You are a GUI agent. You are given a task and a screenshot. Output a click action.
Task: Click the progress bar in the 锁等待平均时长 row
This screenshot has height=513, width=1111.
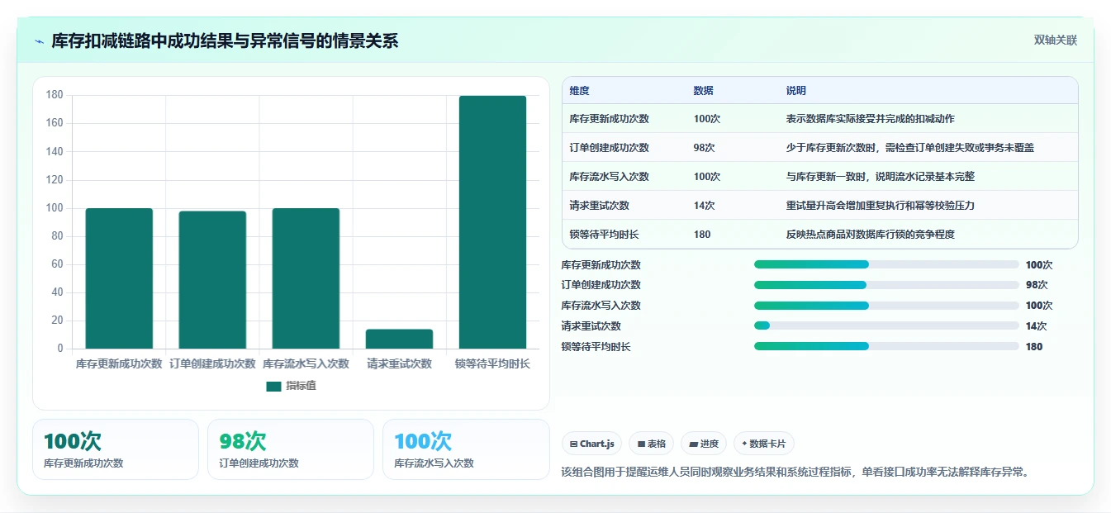886,347
